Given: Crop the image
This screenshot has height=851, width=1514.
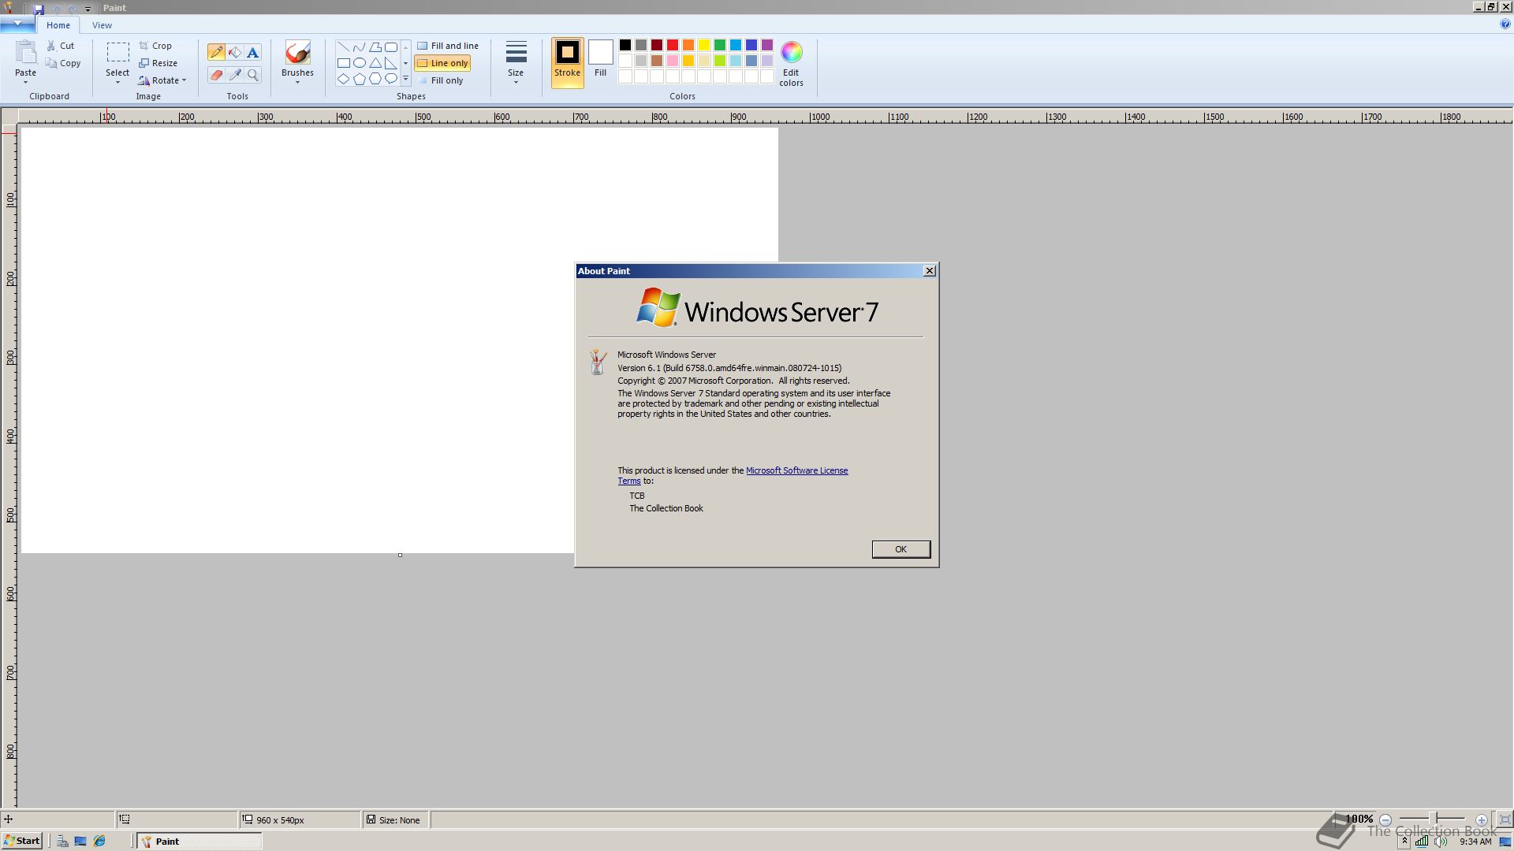Looking at the screenshot, I should tap(155, 46).
